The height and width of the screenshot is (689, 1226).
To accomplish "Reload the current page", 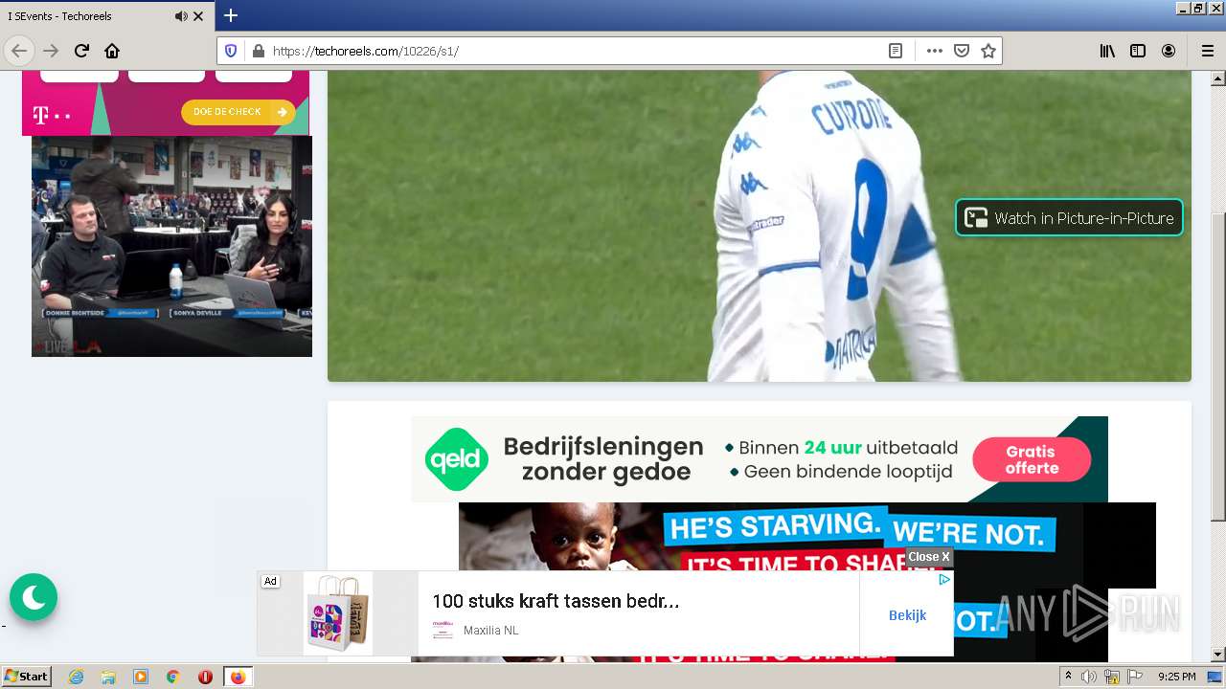I will [x=81, y=51].
